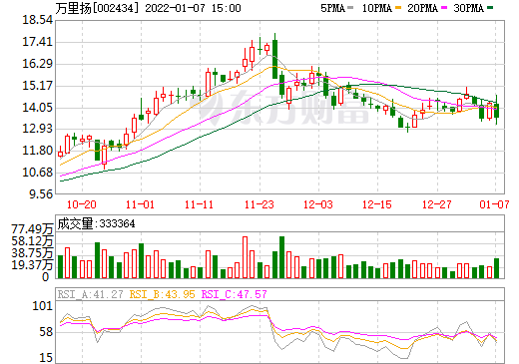Screen dimensions: 519x364
Task: Select the 11-23 date axis label
Action: (259, 204)
